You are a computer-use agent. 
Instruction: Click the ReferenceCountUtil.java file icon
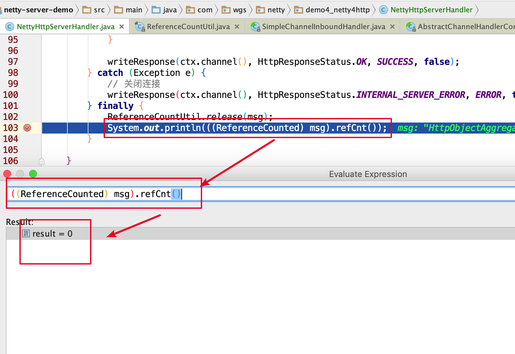pos(140,27)
